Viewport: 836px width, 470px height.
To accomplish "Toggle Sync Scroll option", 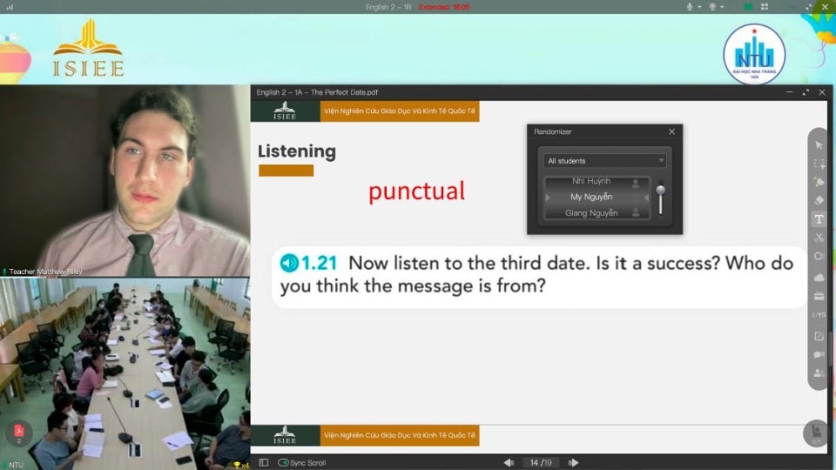I will pyautogui.click(x=302, y=462).
